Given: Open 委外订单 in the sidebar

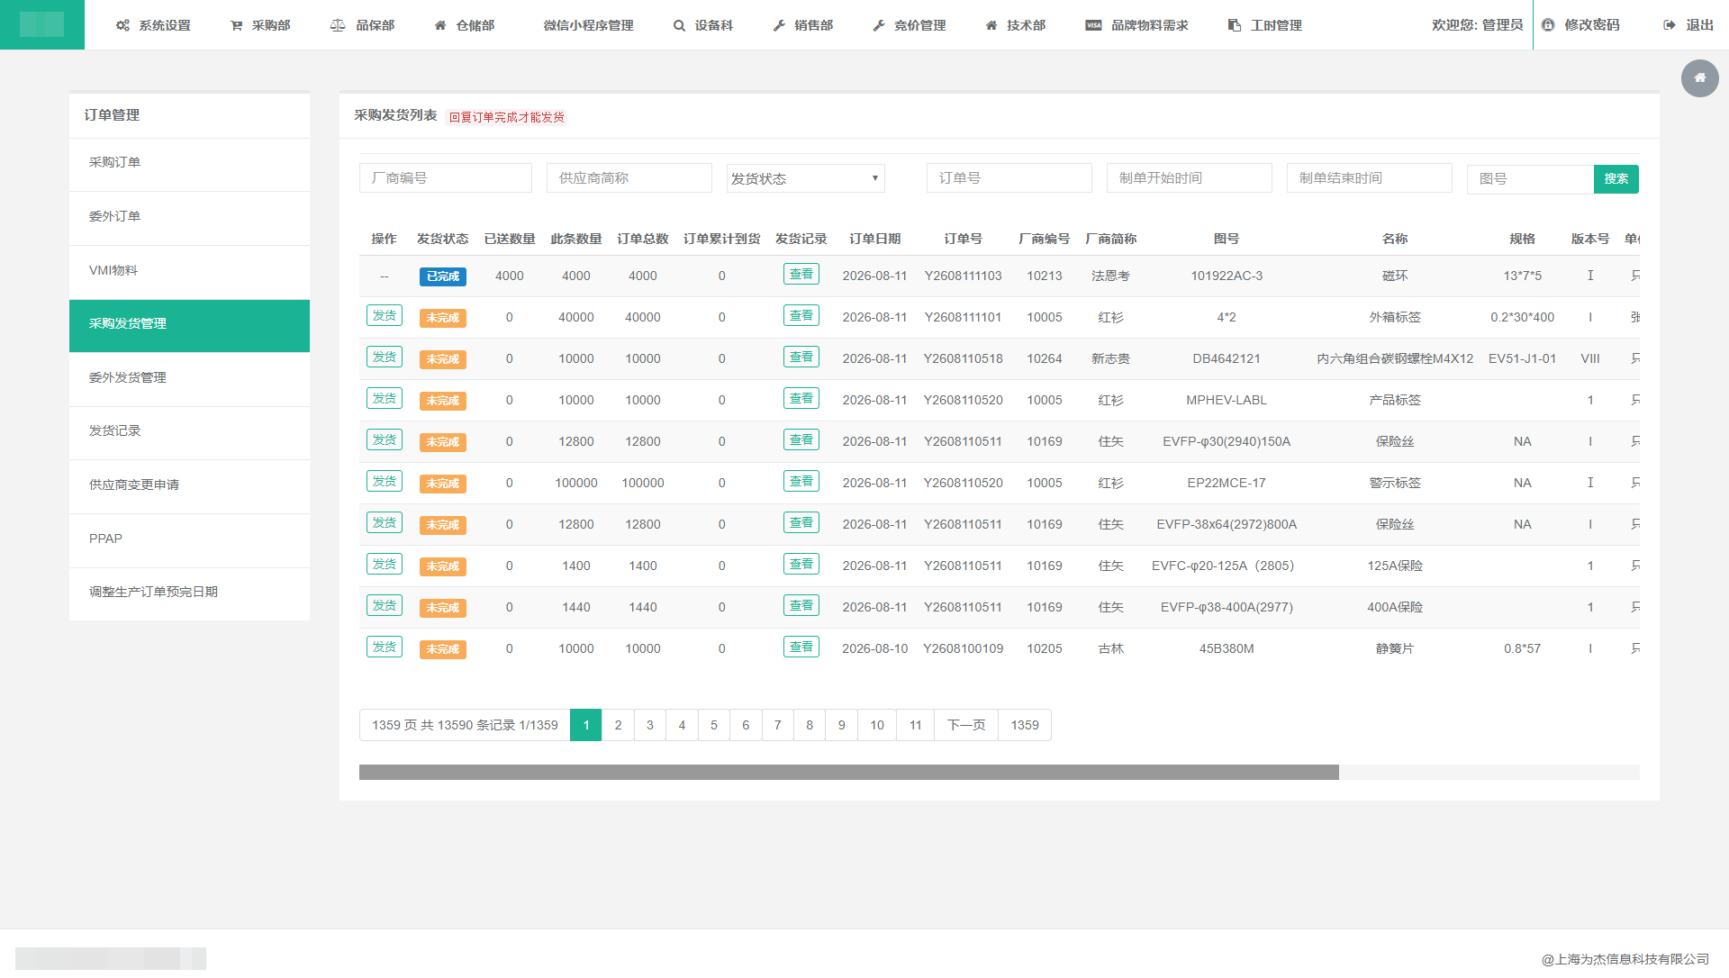Looking at the screenshot, I should (x=189, y=217).
